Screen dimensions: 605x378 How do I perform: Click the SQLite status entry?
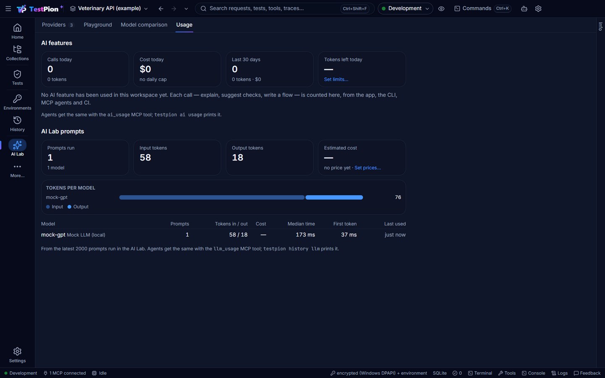(440, 373)
